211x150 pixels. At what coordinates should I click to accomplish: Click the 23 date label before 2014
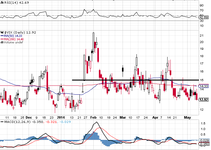pyautogui.click(x=51, y=118)
